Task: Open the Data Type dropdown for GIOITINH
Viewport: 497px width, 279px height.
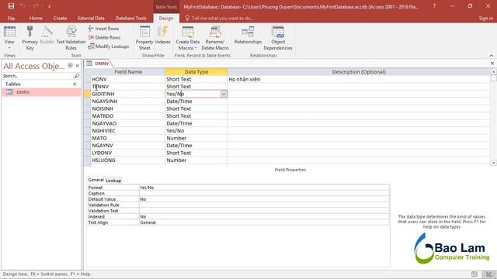Action: [x=224, y=94]
